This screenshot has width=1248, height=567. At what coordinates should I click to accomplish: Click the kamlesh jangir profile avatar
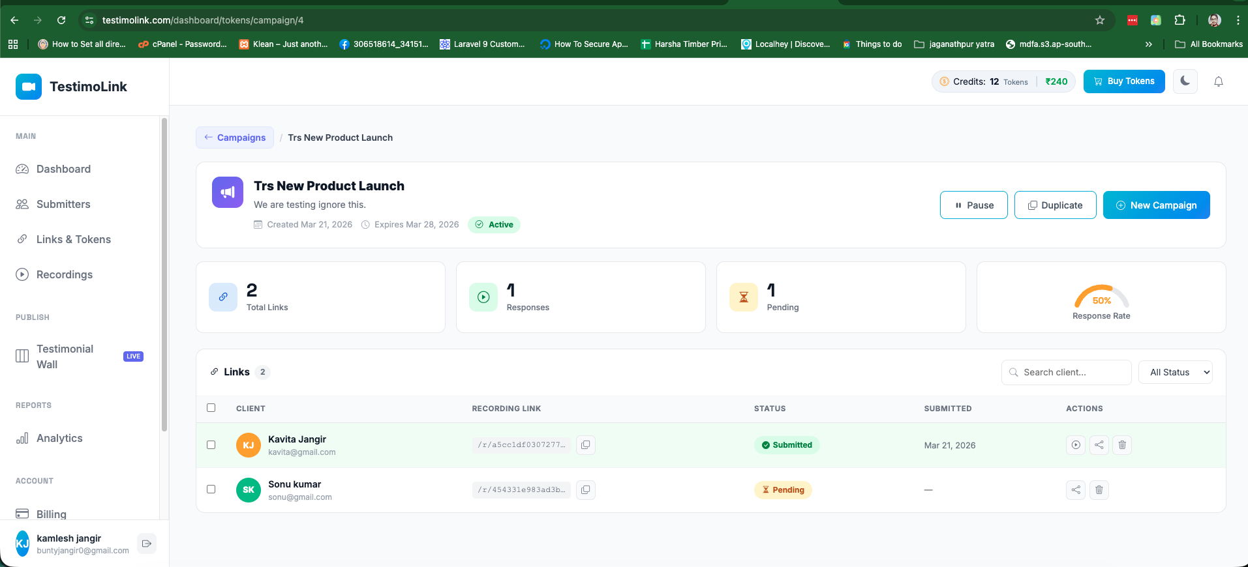click(23, 544)
